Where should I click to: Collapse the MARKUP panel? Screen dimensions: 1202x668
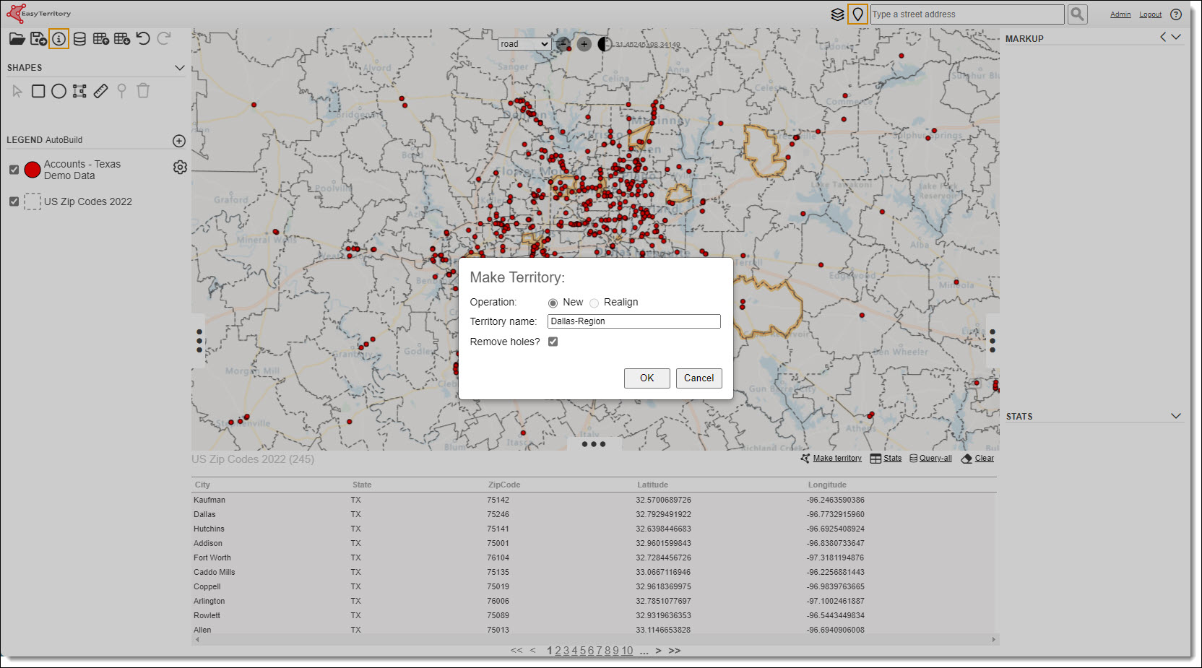(x=1177, y=38)
